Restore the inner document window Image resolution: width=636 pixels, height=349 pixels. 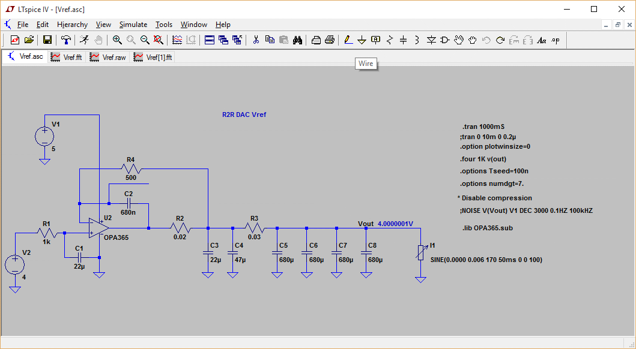coord(618,25)
